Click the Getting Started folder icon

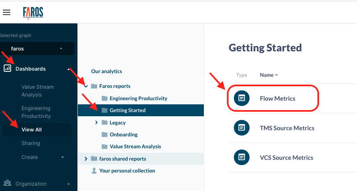coord(105,110)
